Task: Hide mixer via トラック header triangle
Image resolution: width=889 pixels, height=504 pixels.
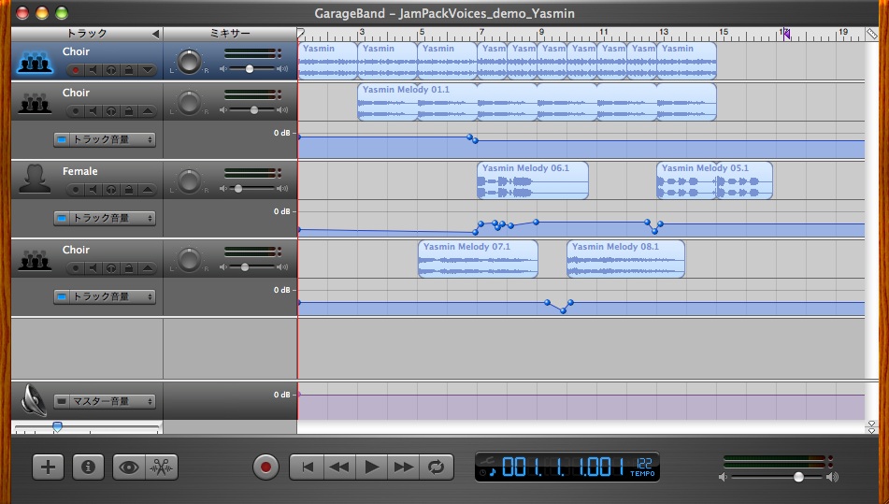Action: pos(155,34)
